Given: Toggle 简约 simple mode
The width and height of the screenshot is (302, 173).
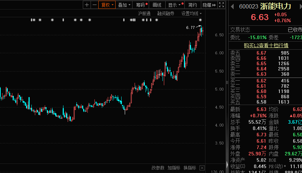Looking at the screenshot, I should (x=193, y=5).
